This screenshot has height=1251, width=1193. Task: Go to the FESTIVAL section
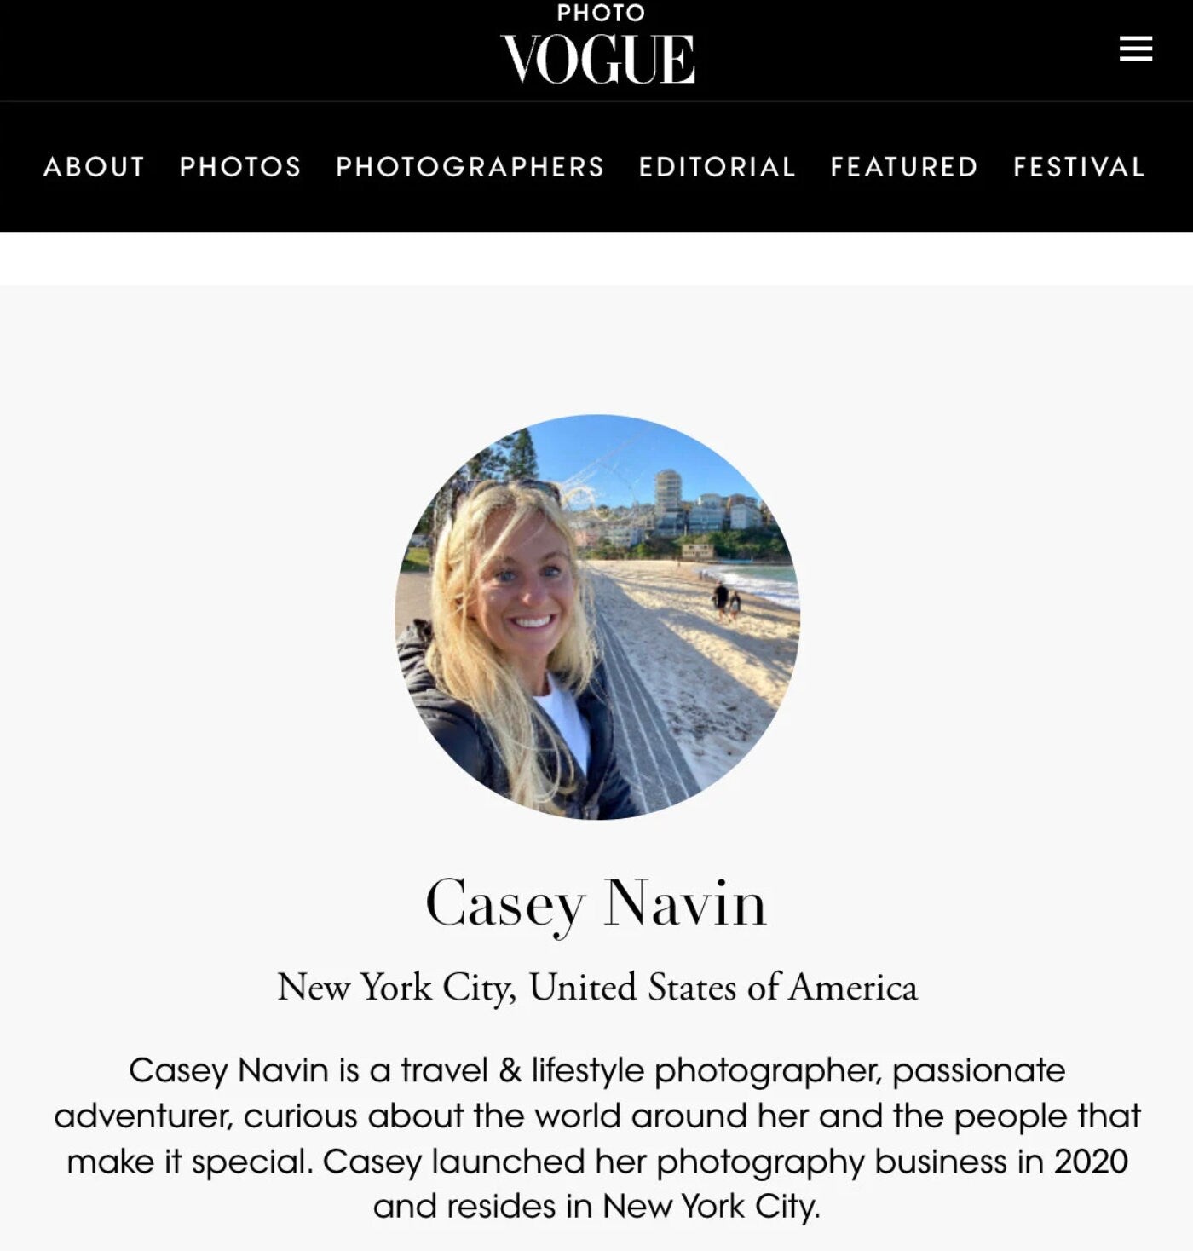tap(1079, 166)
